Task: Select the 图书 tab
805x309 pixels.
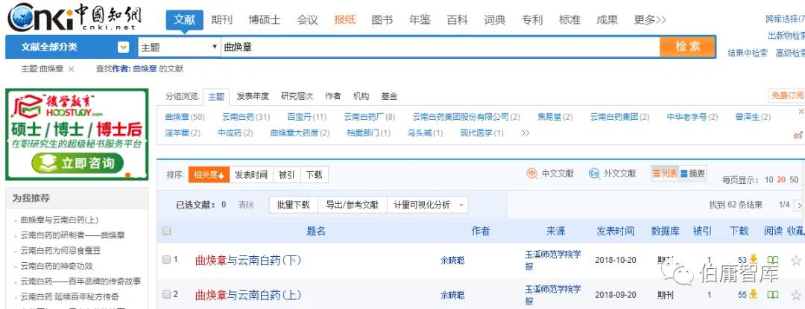Action: pos(382,20)
